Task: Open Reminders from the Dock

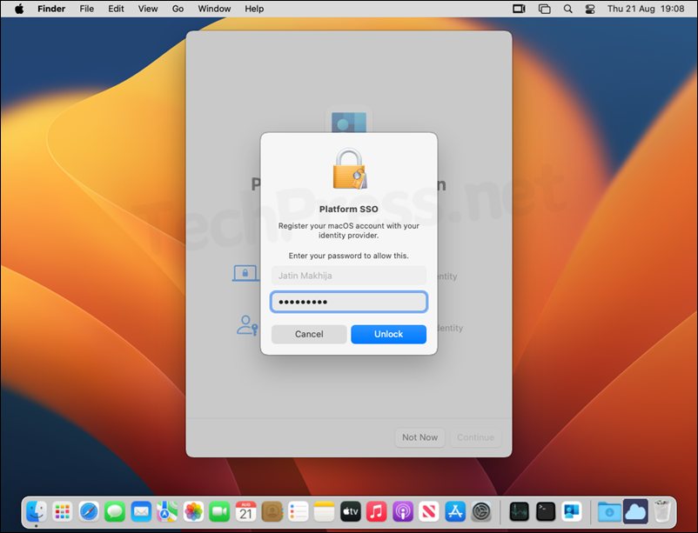Action: (x=299, y=511)
